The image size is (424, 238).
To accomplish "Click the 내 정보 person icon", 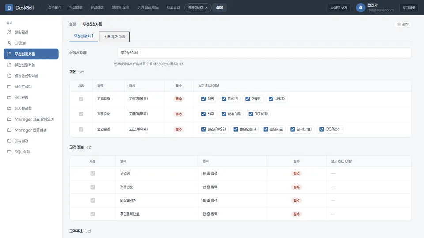I will tap(9, 43).
